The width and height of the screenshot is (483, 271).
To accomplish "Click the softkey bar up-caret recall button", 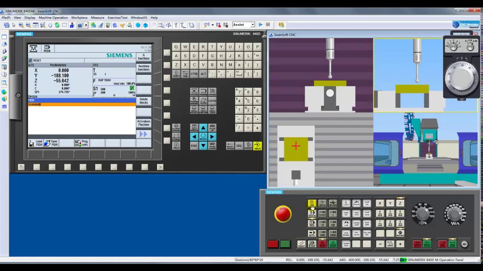I will [21, 167].
